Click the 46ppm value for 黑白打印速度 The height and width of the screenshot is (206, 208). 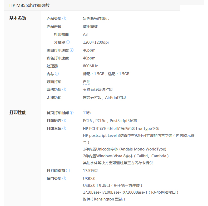click(89, 50)
